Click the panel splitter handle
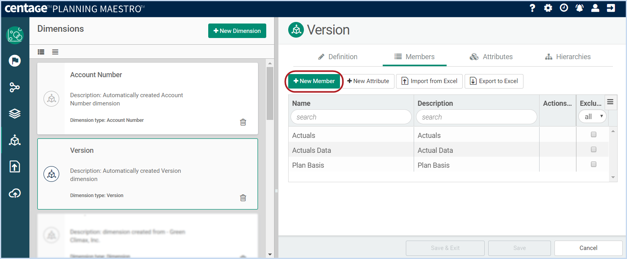This screenshot has height=259, width=627. click(x=276, y=191)
